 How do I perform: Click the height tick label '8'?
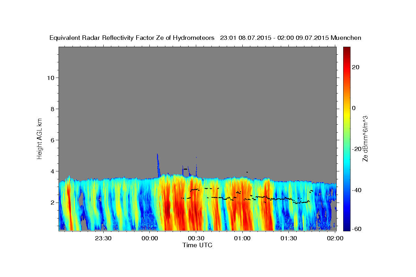53,109
